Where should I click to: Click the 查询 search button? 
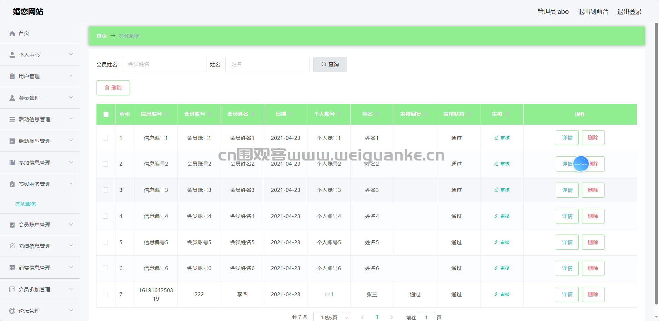coord(330,64)
